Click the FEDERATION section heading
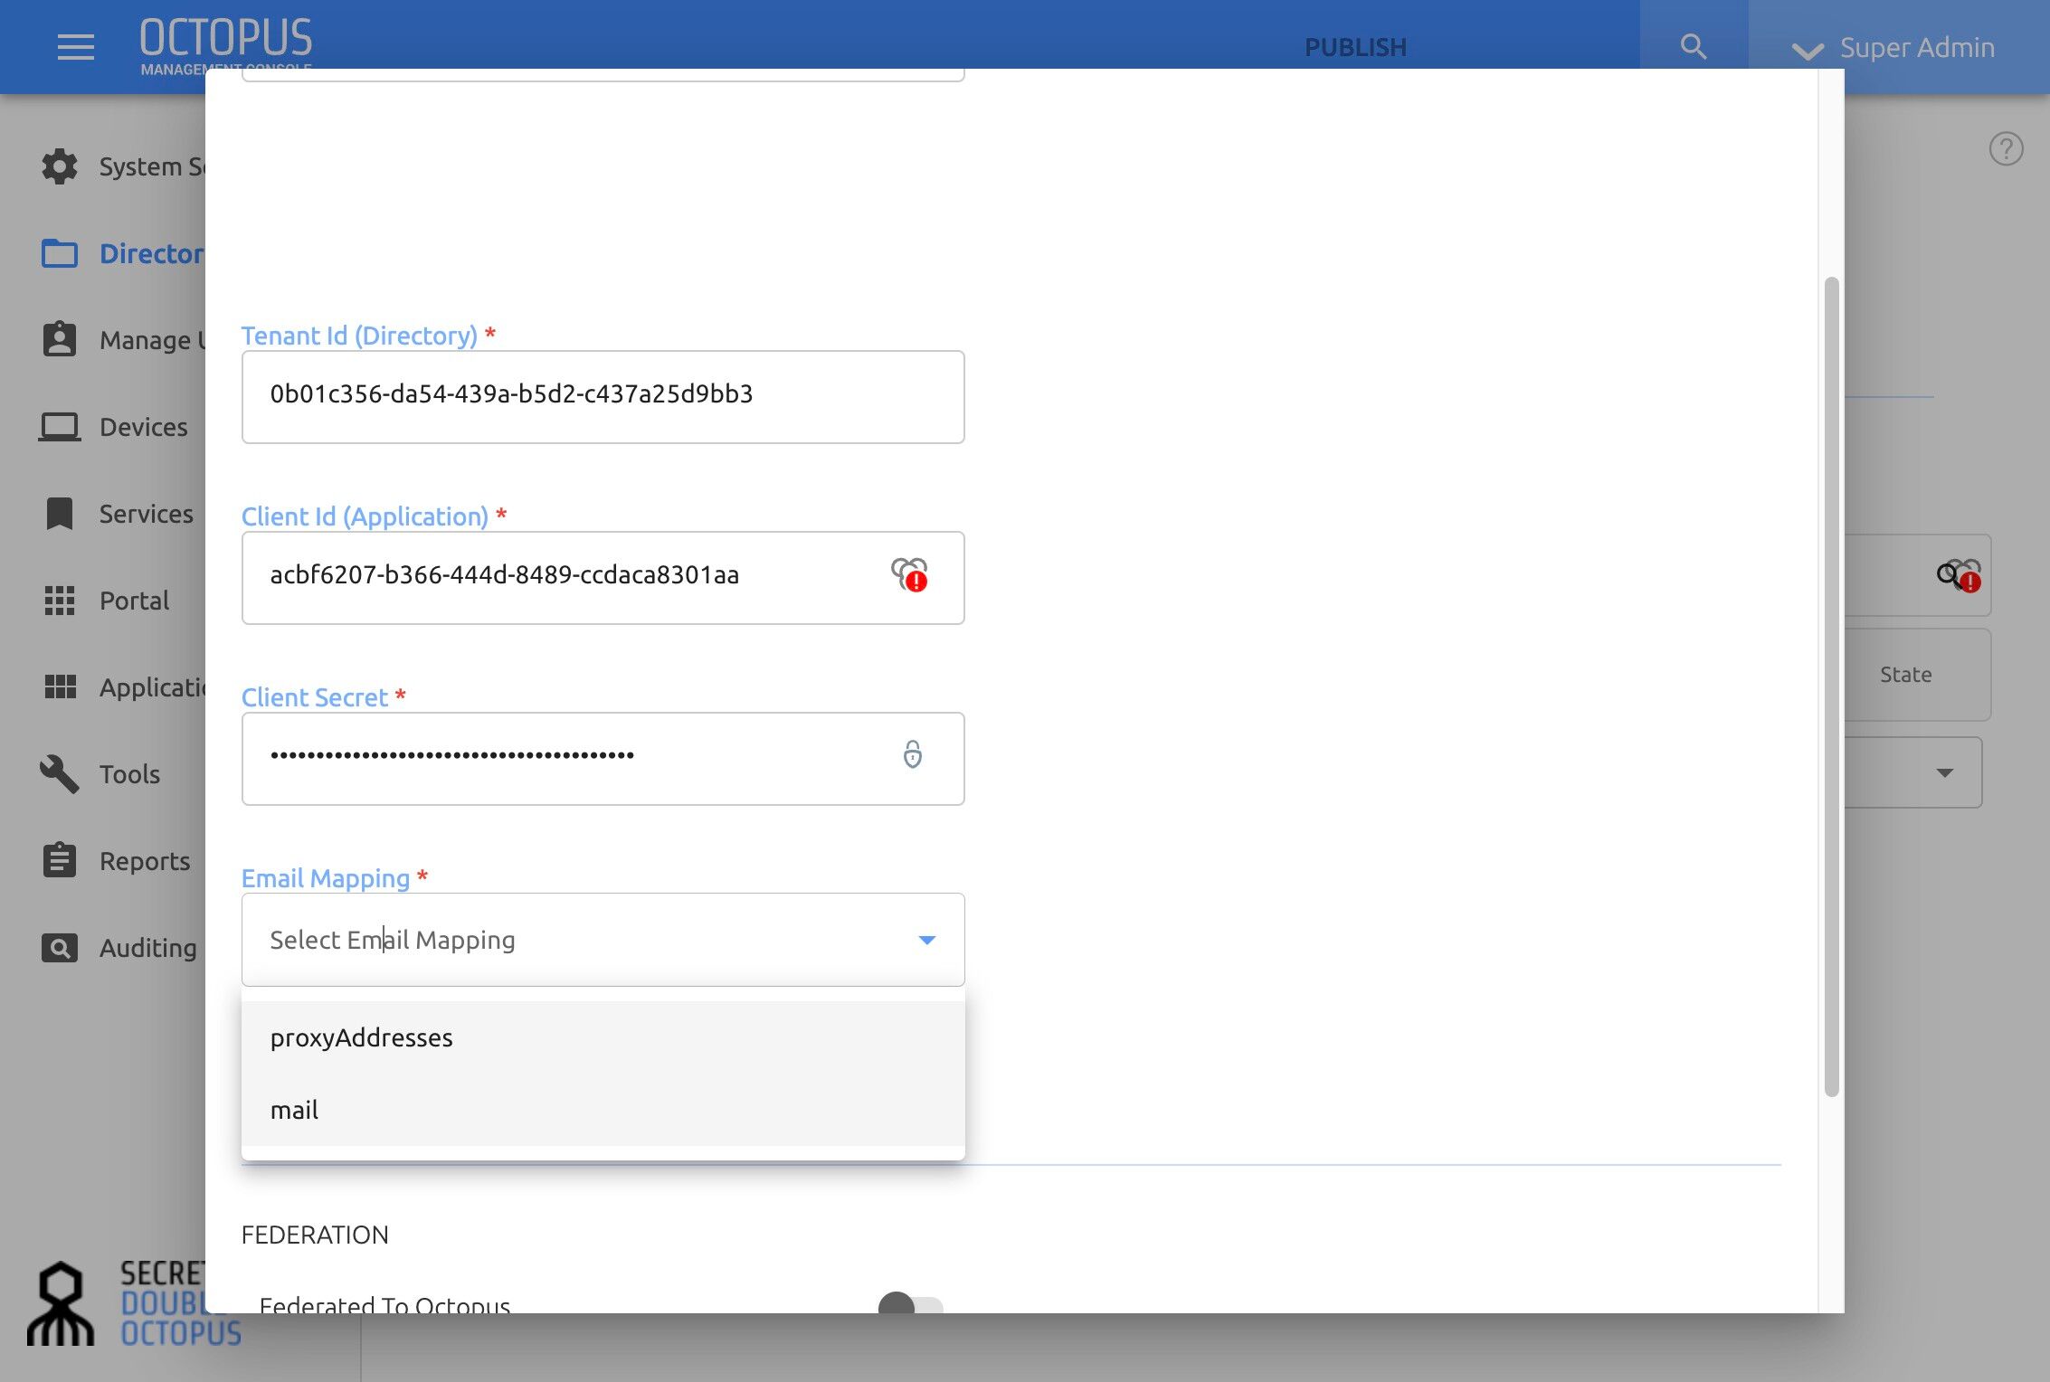The width and height of the screenshot is (2050, 1382). (315, 1235)
